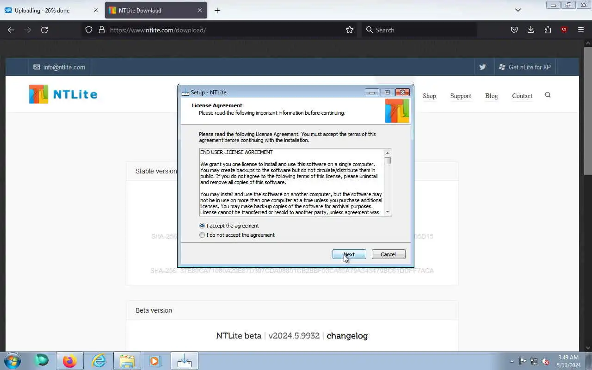Screen dimensions: 592x370
Task: Cancel the NTLite setup wizard
Action: [388, 254]
